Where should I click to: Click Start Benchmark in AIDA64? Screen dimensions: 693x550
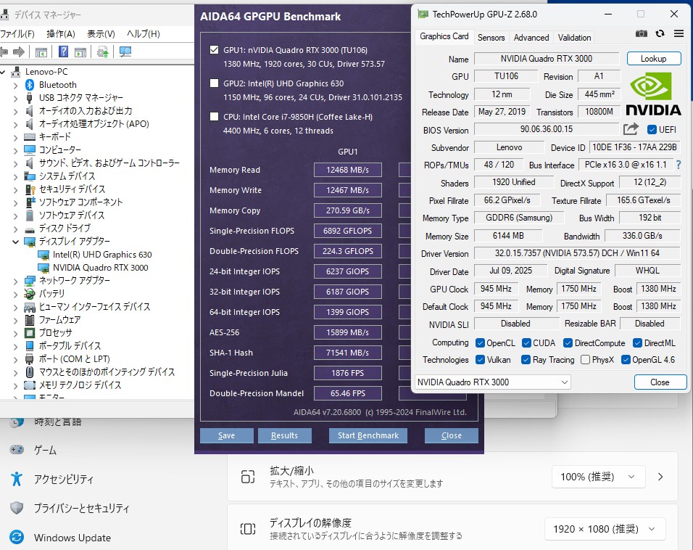click(368, 435)
